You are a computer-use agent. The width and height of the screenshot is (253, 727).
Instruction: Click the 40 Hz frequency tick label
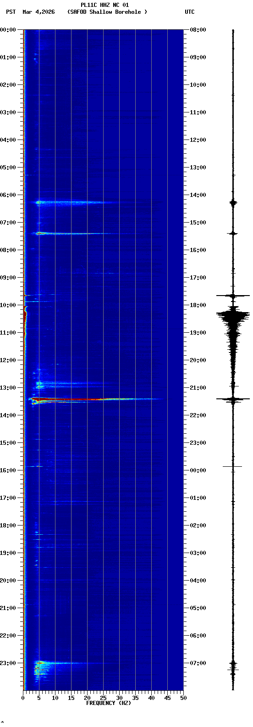151,698
